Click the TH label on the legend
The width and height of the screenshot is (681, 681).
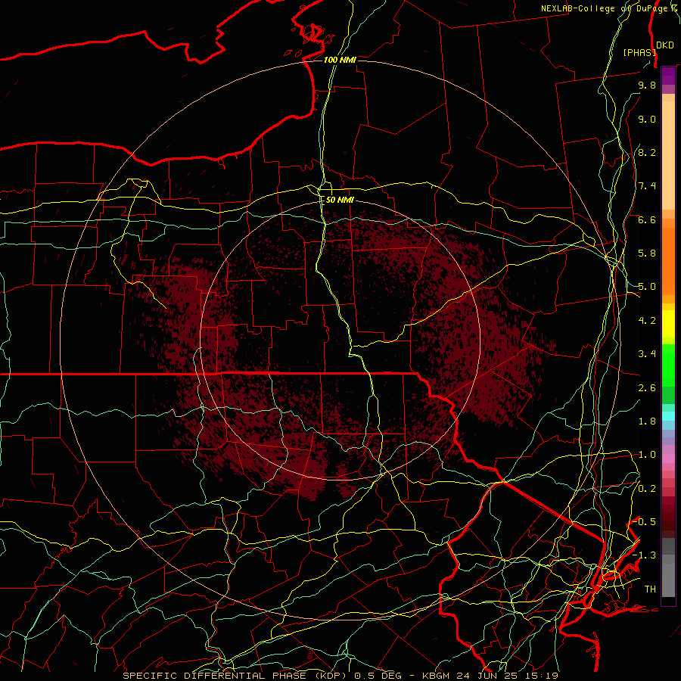pyautogui.click(x=650, y=589)
